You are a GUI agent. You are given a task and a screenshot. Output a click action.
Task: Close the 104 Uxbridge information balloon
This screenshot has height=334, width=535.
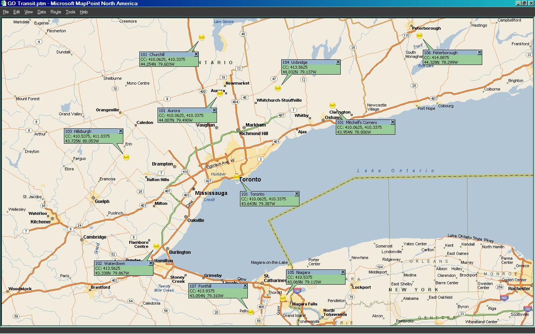338,62
